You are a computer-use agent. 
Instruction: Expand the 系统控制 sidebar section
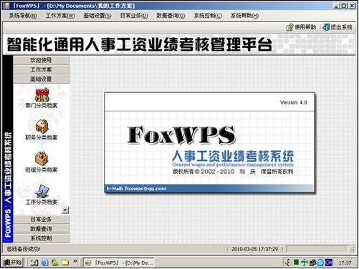[42, 238]
